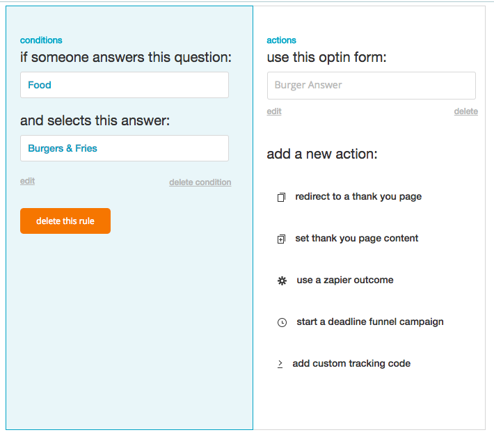Screen dimensions: 494x437
Task: Click the 'conditions' section label
Action: [x=41, y=40]
